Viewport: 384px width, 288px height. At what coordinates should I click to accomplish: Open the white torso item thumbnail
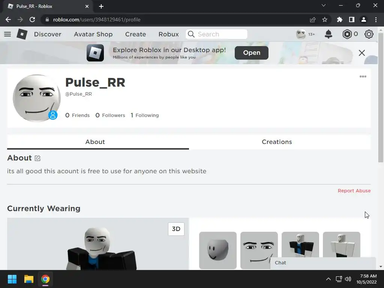tap(341, 244)
